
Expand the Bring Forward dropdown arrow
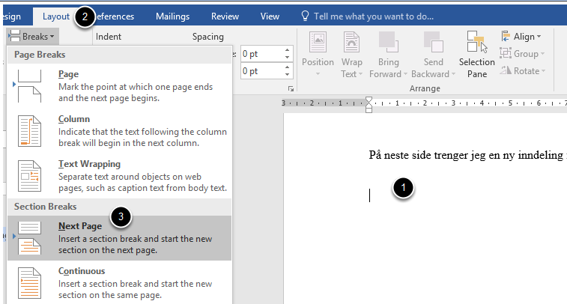[405, 74]
